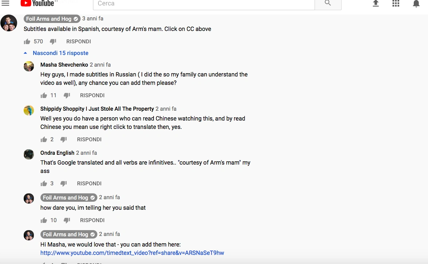
Task: Open the notifications bell
Action: (x=416, y=4)
